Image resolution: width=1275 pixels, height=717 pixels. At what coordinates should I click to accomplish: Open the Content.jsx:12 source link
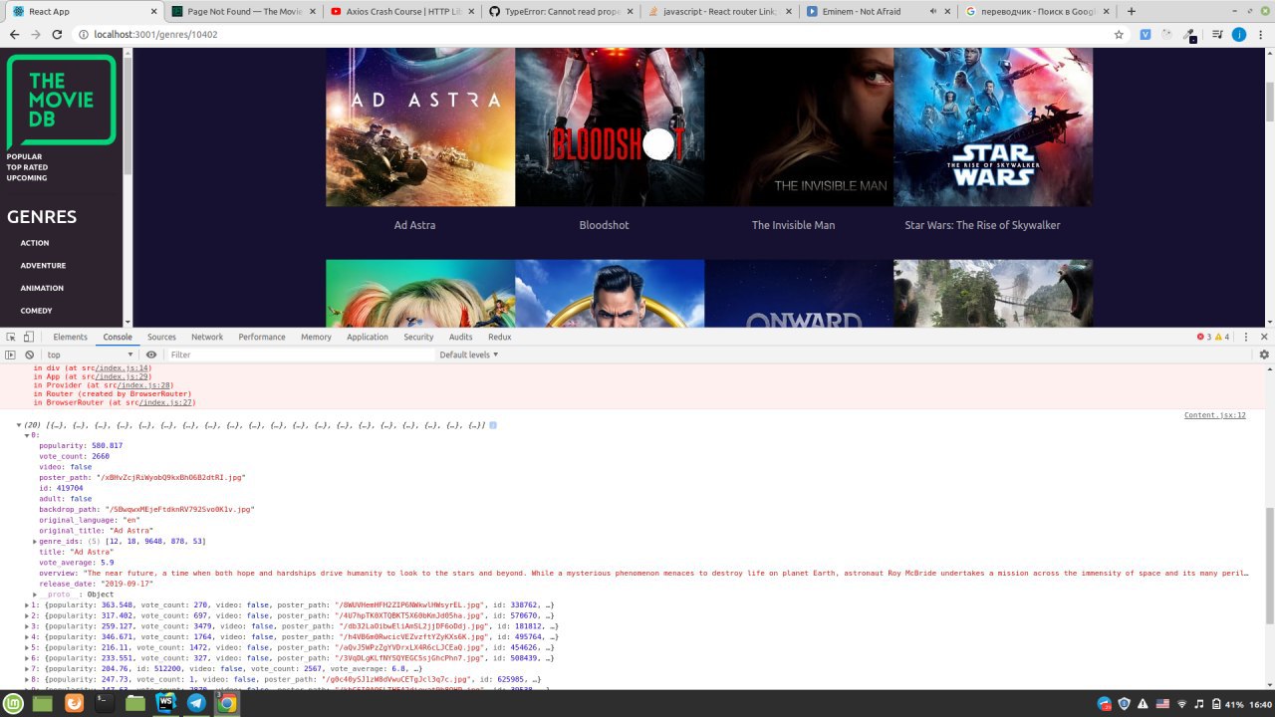click(x=1214, y=415)
